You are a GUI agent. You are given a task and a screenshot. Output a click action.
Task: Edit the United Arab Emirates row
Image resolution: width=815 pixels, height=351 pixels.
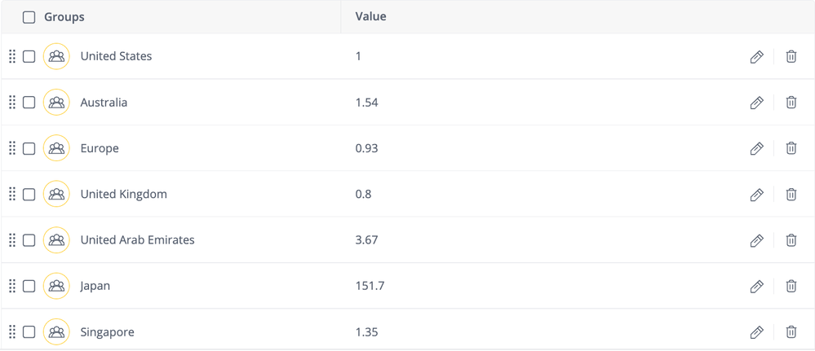756,240
